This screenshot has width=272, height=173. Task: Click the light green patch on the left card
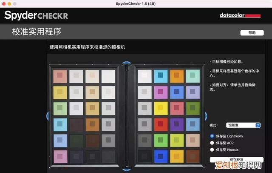point(60,109)
